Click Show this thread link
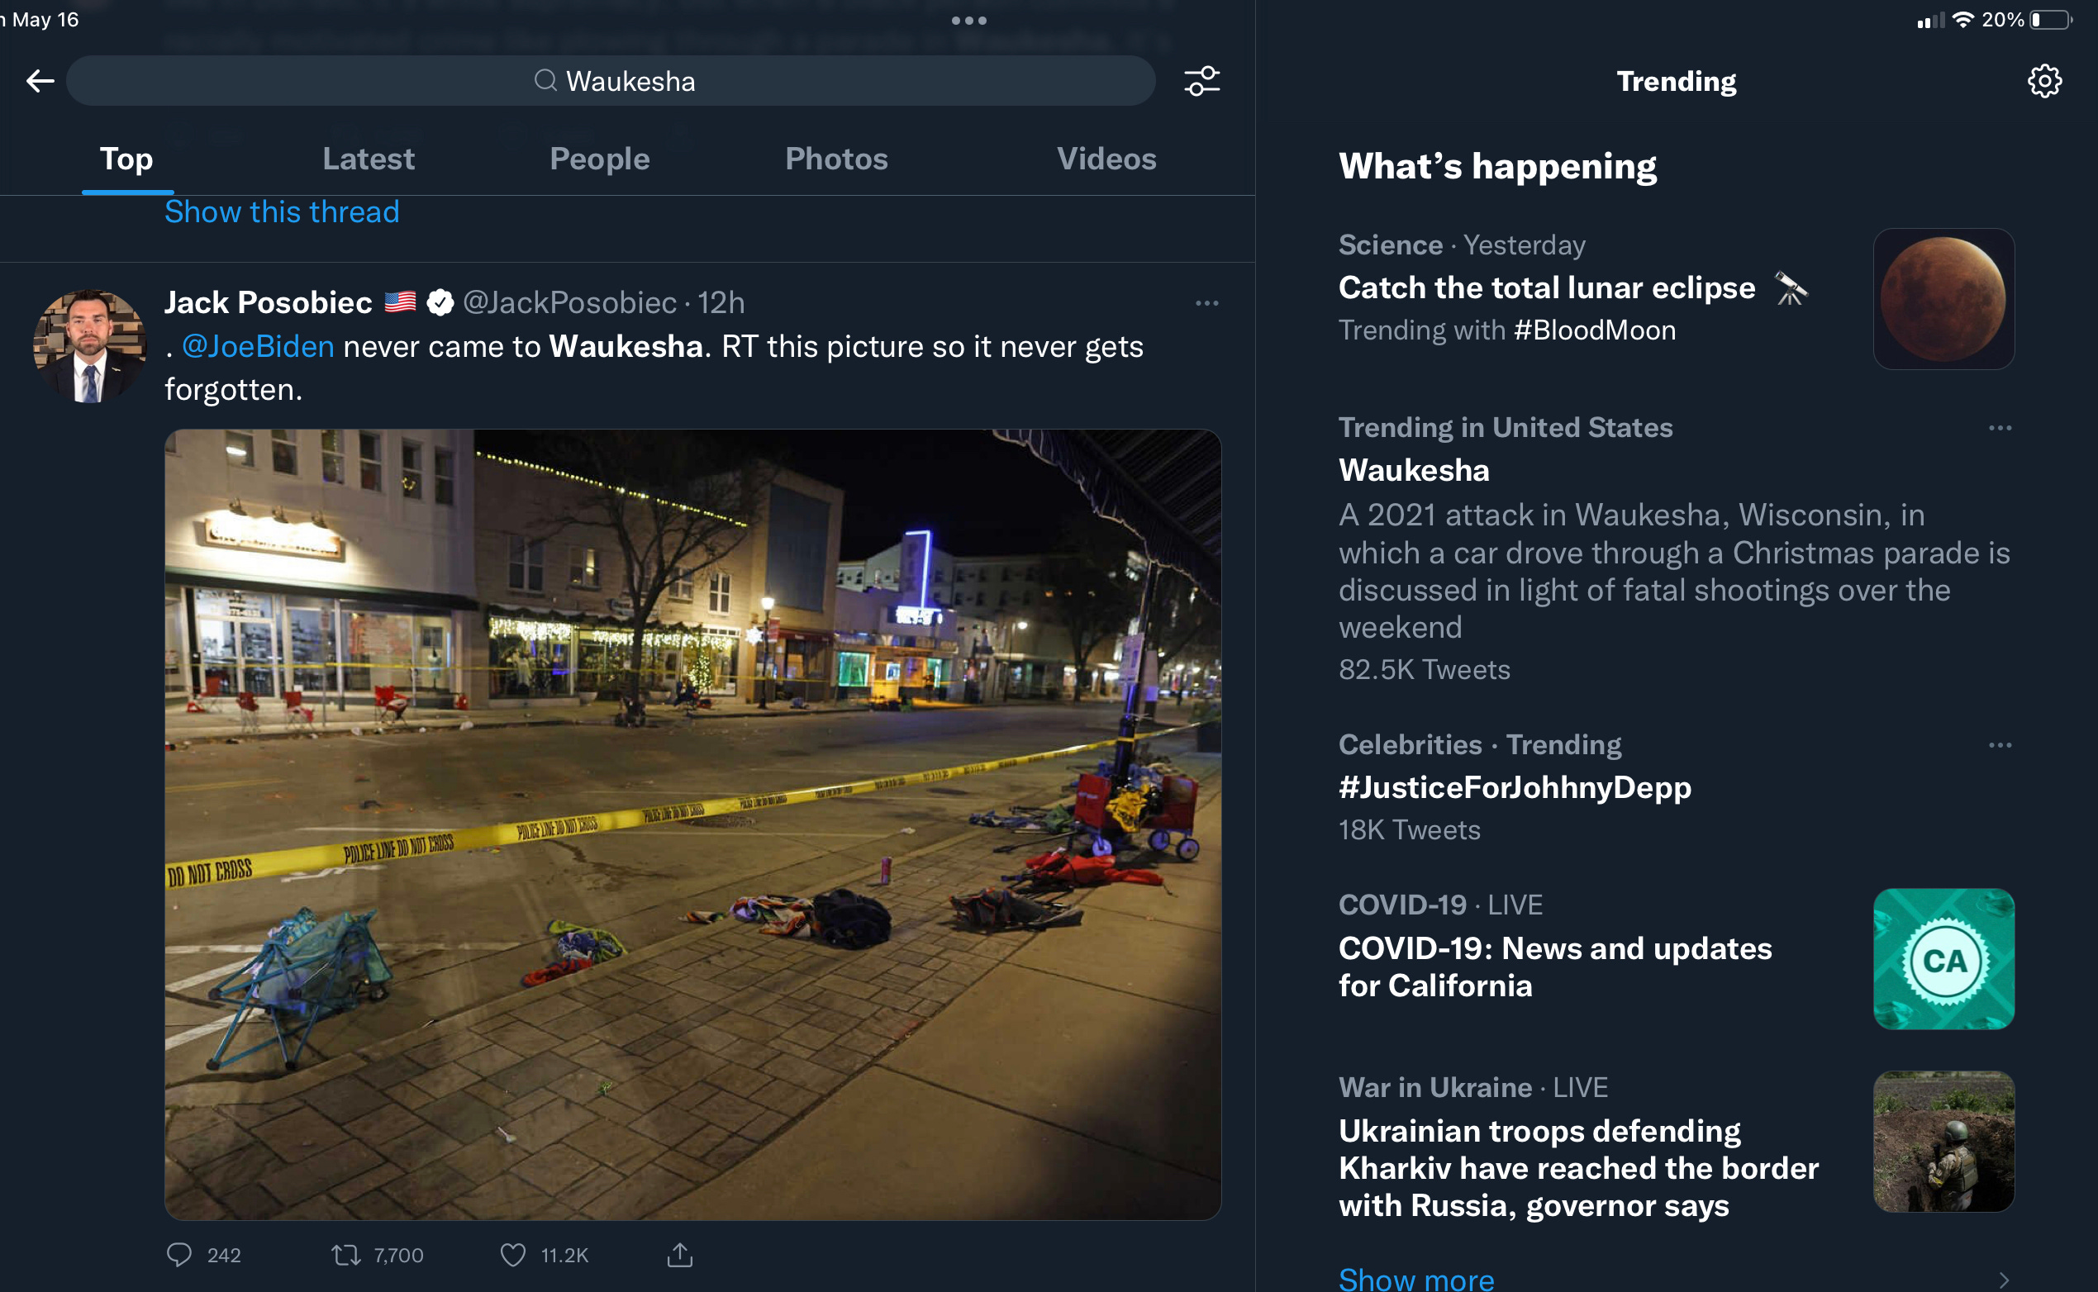 coord(282,212)
